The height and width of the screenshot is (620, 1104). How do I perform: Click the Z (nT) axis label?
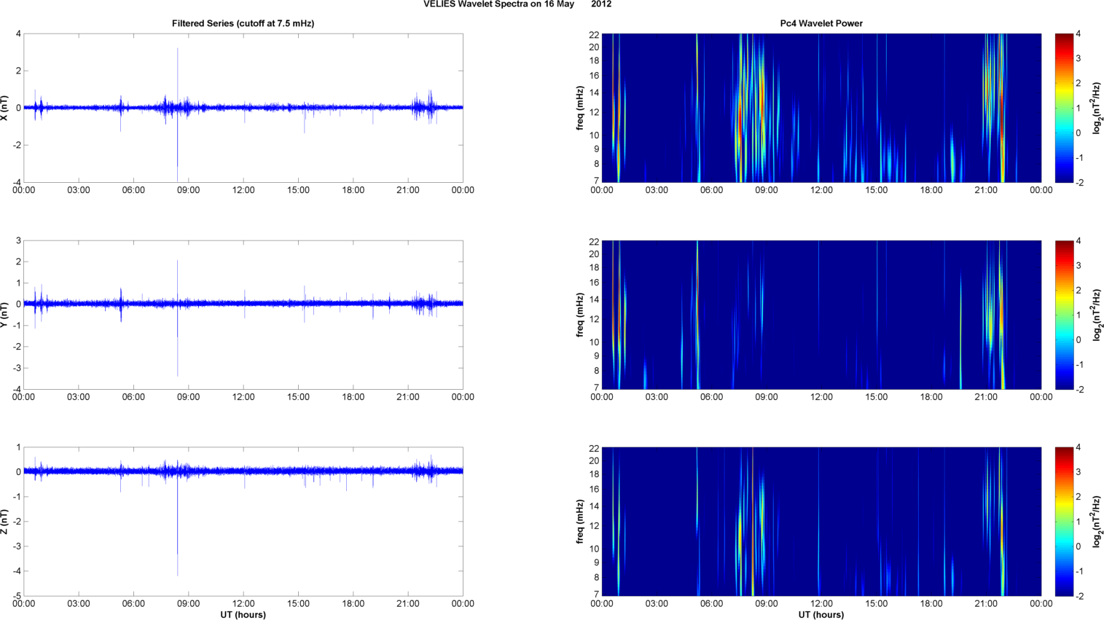coord(6,522)
